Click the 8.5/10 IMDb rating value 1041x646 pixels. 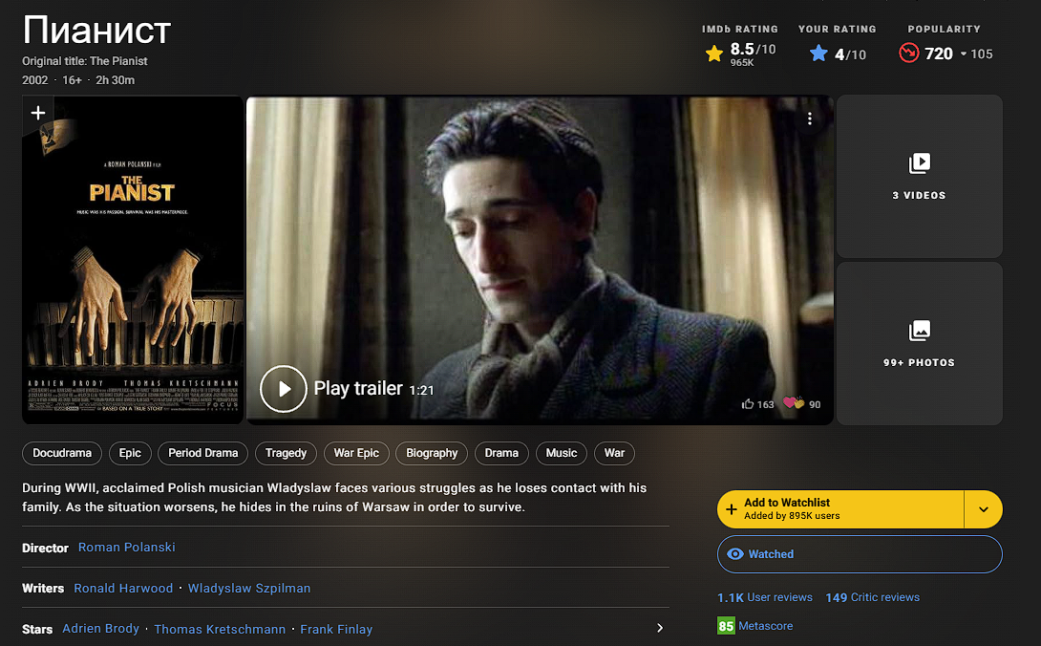(x=753, y=49)
